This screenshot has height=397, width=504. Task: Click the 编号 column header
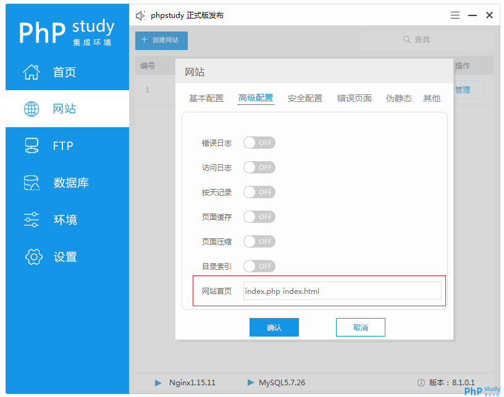tap(148, 66)
